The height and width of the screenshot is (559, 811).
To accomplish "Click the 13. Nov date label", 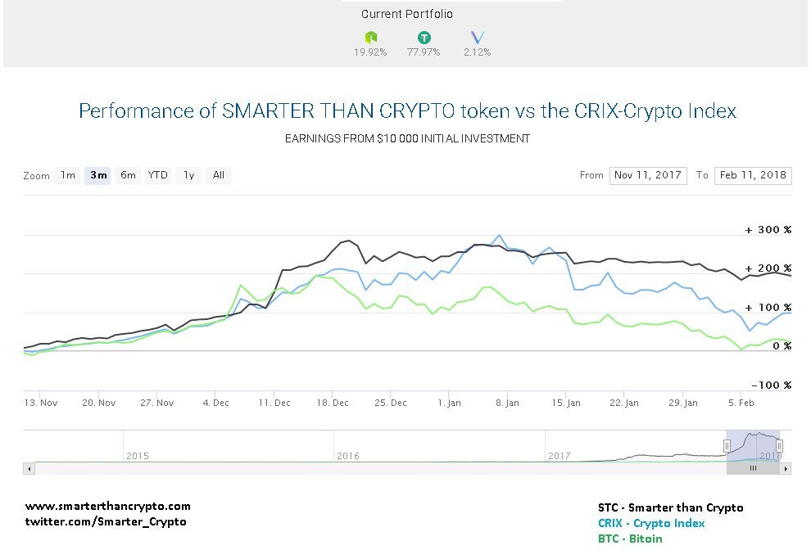I will pos(41,403).
